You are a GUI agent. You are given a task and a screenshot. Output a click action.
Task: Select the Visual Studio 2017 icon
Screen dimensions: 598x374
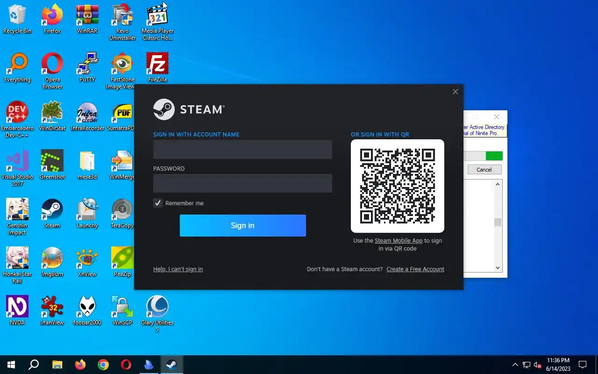coord(17,168)
